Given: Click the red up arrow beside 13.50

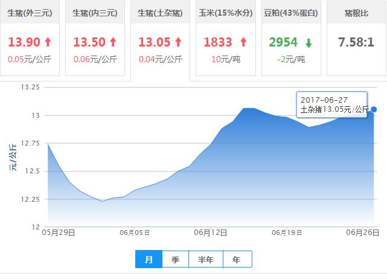Looking at the screenshot, I should pyautogui.click(x=112, y=42).
